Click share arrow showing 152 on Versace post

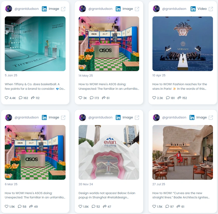tap(179, 98)
